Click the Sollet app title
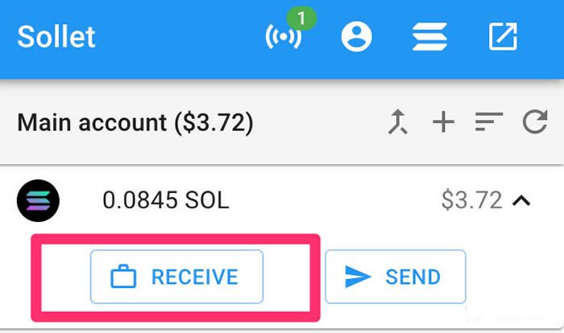564x333 pixels. point(56,37)
